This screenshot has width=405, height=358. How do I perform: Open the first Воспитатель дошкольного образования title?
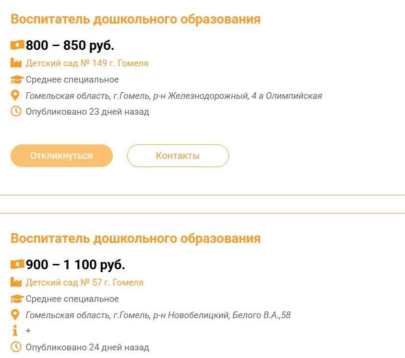[x=135, y=19]
